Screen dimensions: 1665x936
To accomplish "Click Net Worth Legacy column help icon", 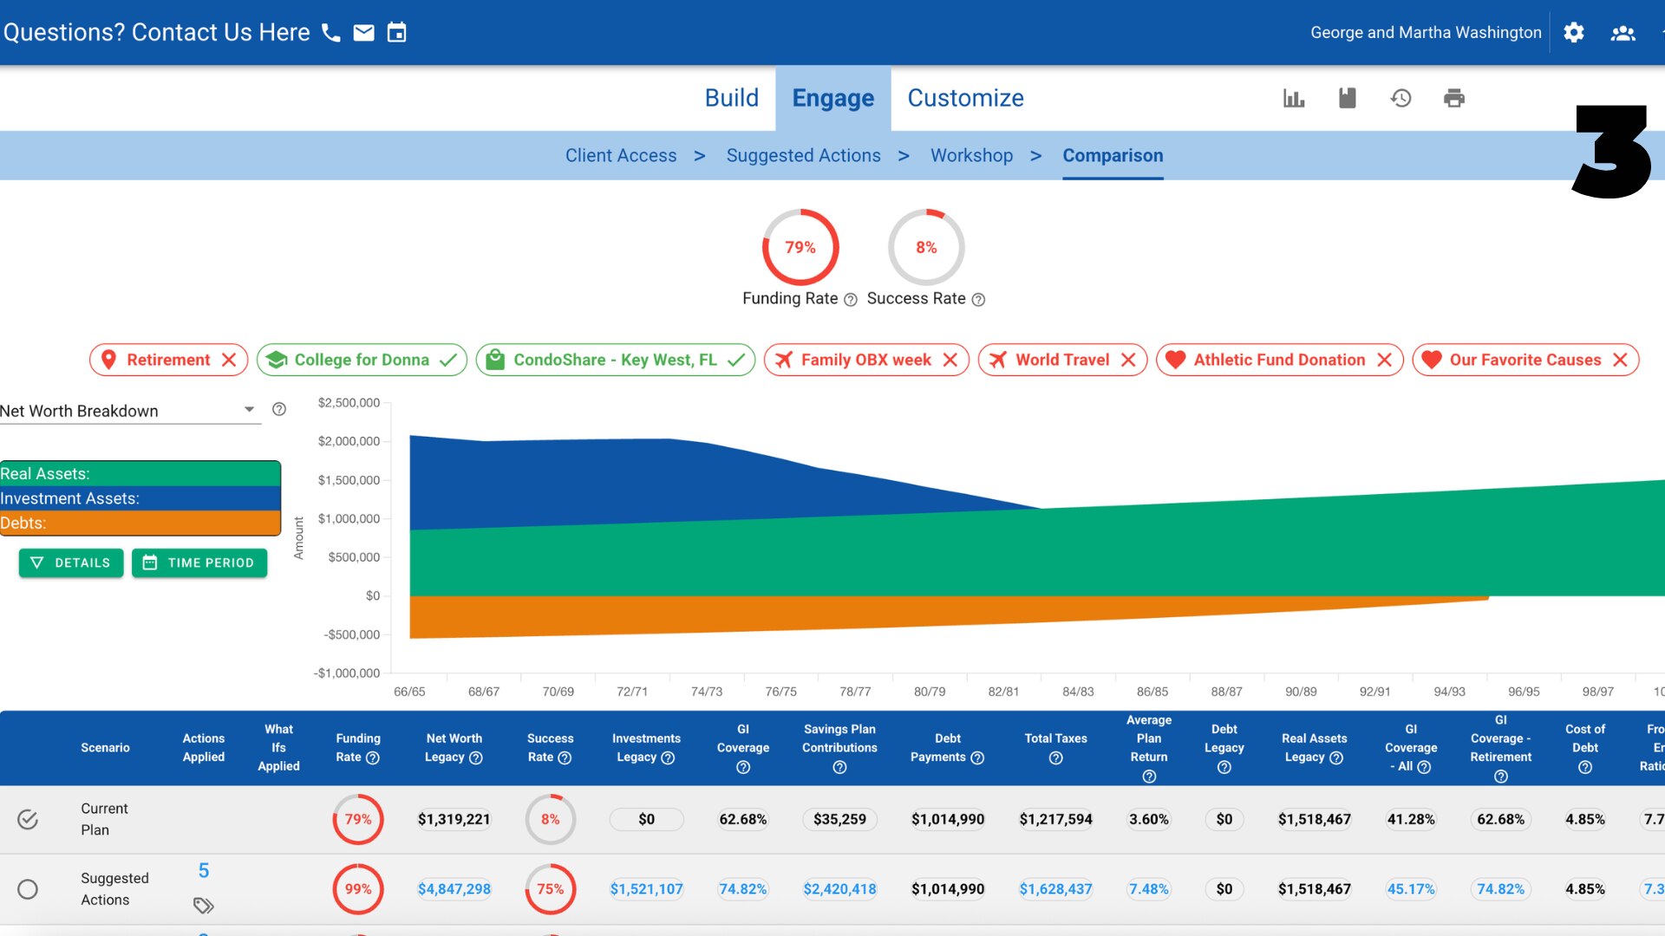I will [476, 758].
